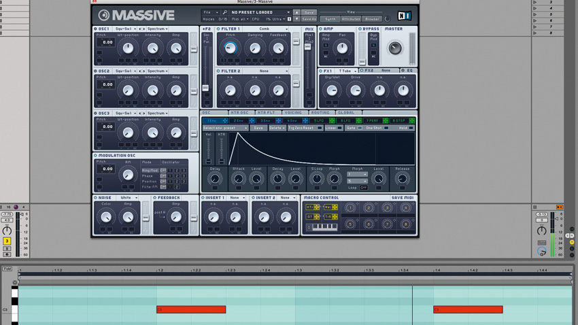
Task: Click the Master volume knob
Action: [x=395, y=48]
